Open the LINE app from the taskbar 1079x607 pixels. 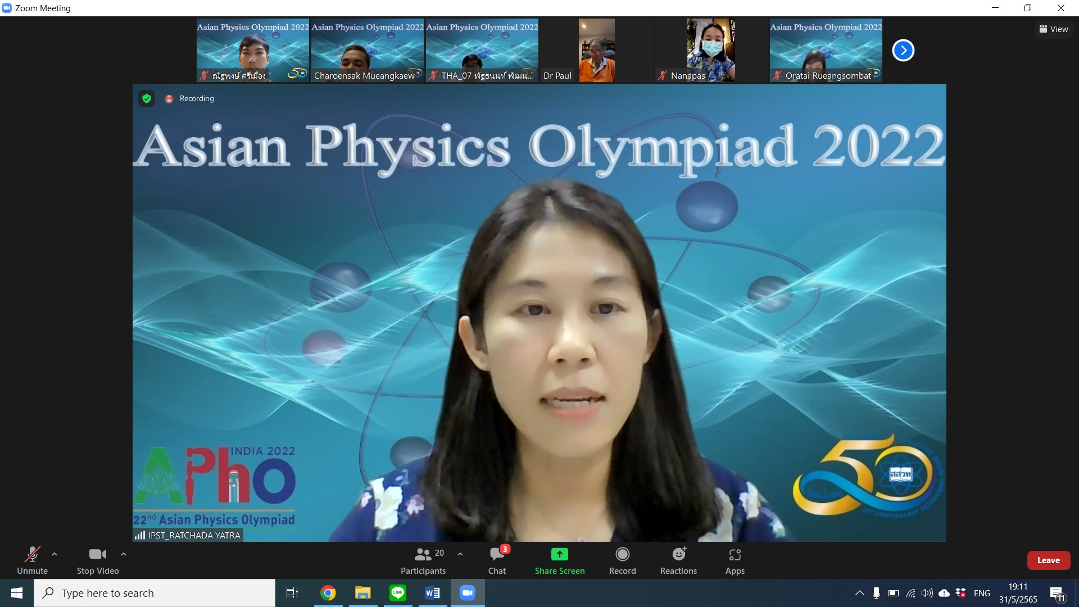[x=398, y=593]
